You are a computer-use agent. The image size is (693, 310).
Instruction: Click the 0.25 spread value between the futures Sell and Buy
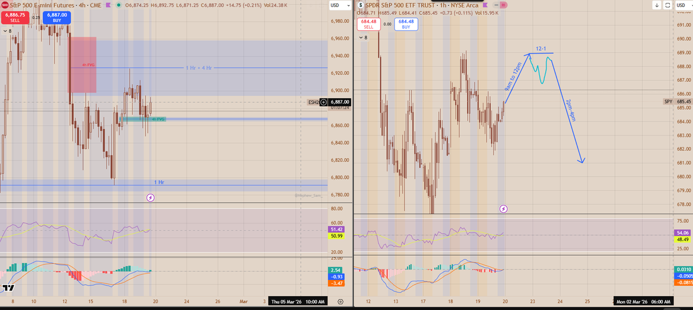pyautogui.click(x=35, y=17)
